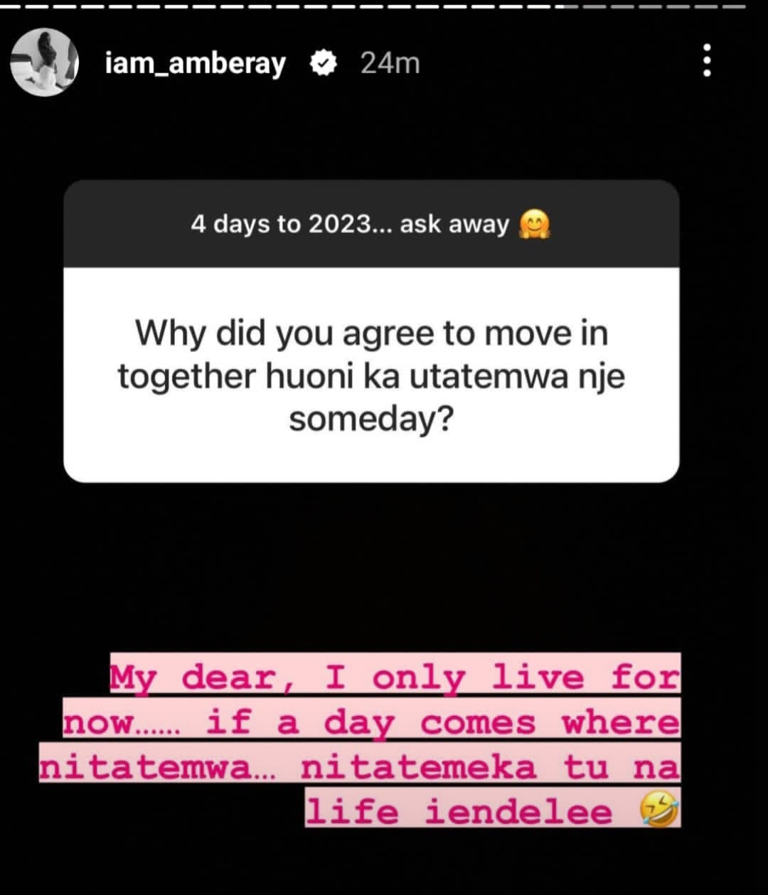Screen dimensions: 768x895
Task: Open the iam_amberay username link
Action: click(x=195, y=64)
